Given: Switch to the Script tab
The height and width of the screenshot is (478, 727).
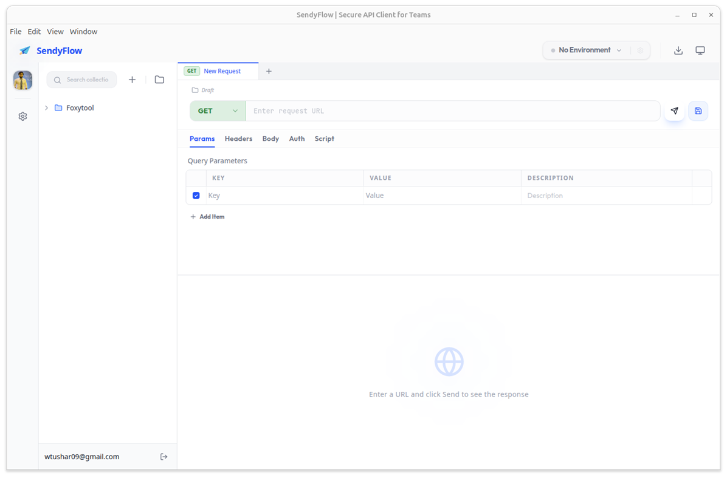Looking at the screenshot, I should point(325,138).
